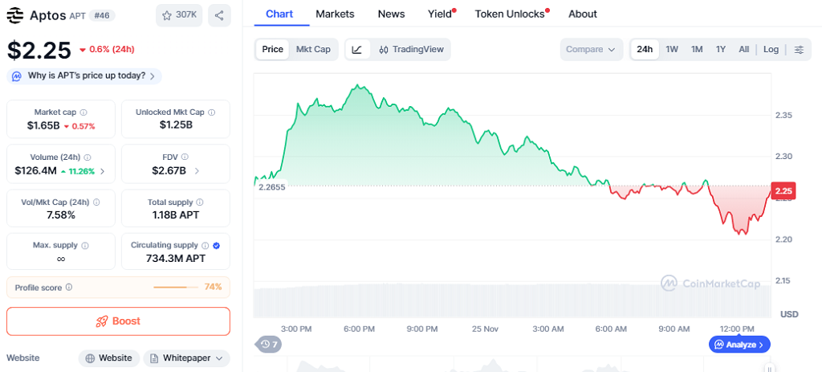Click info icon next to Profile score
822x372 pixels.
(x=69, y=287)
